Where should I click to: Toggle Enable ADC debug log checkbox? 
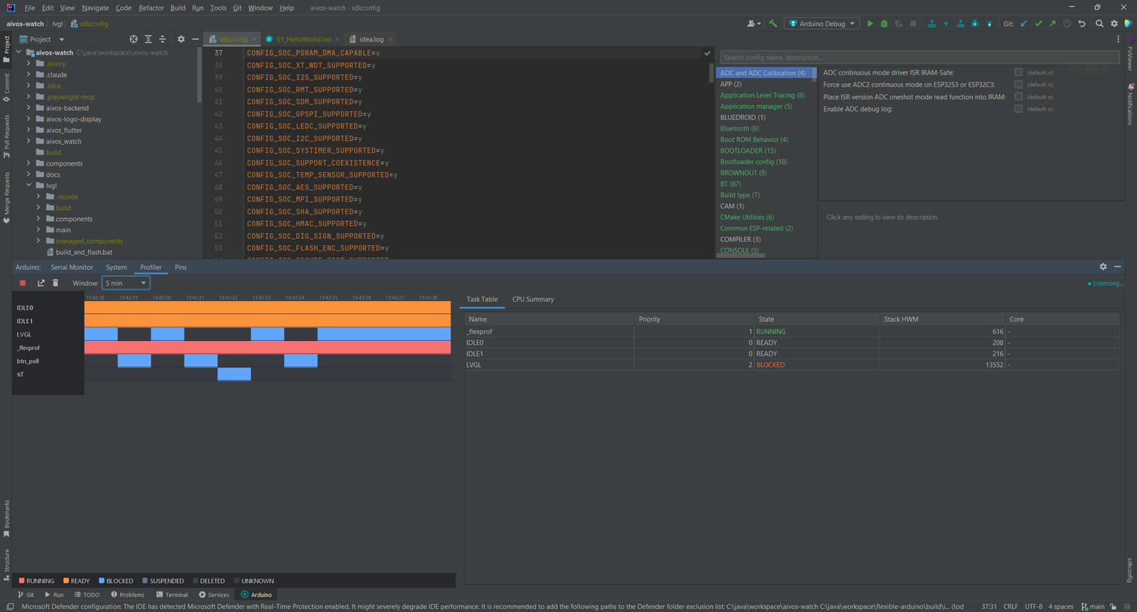(x=1018, y=108)
